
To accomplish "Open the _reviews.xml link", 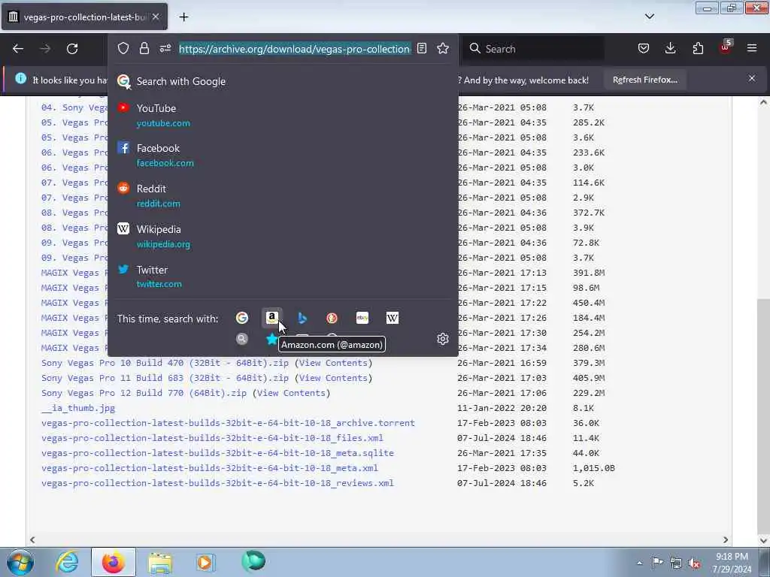I will pyautogui.click(x=217, y=483).
